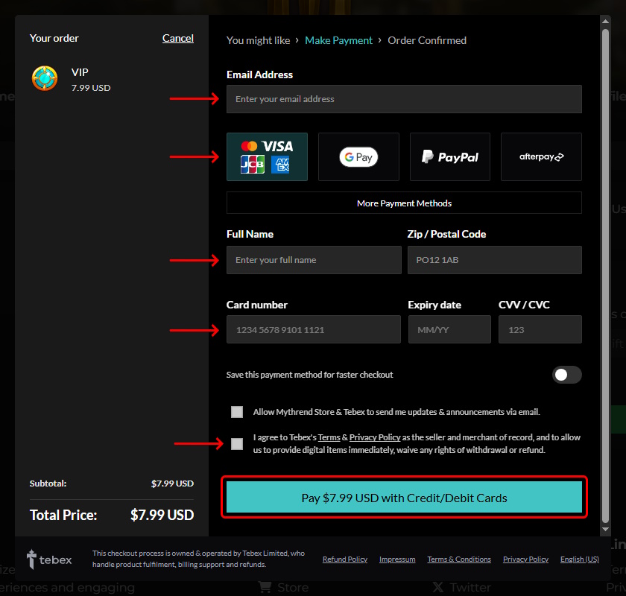The width and height of the screenshot is (626, 596).
Task: Open footer Terms & Conditions link
Action: (459, 559)
